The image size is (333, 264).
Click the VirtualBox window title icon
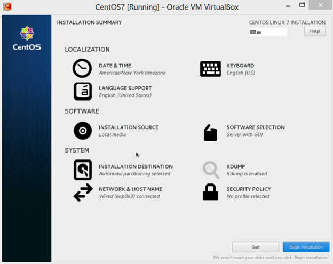pyautogui.click(x=7, y=6)
